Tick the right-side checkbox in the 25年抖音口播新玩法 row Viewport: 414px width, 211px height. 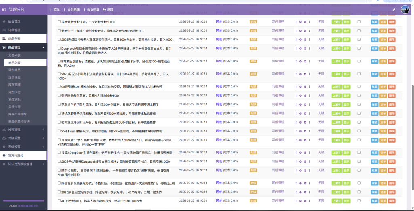click(359, 131)
